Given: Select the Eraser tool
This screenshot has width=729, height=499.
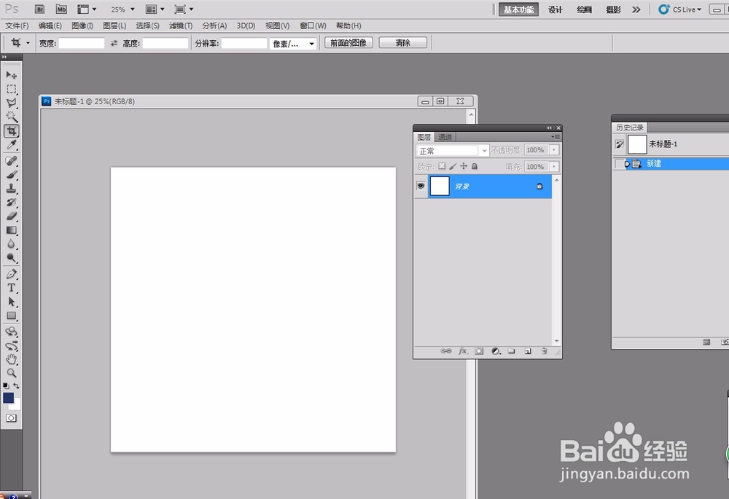Looking at the screenshot, I should click(11, 216).
